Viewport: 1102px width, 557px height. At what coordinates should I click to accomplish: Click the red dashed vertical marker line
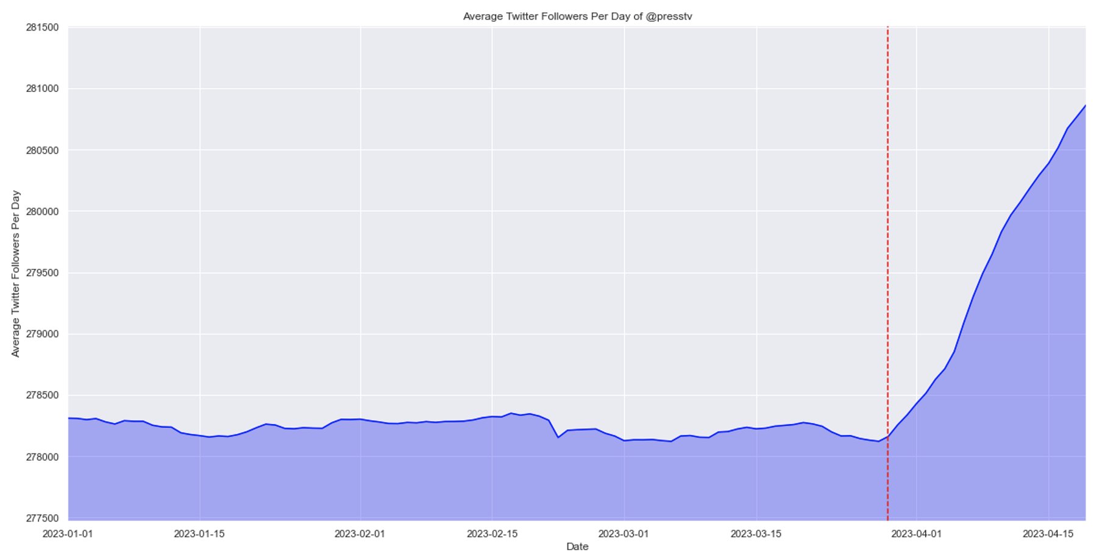(x=887, y=273)
